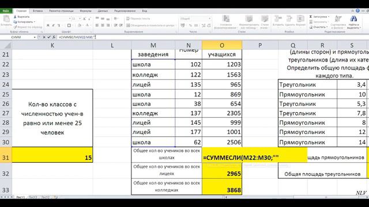The image size is (369, 207).
Task: Click the Paste (Вставить) clipboard icon
Action: 6,18
